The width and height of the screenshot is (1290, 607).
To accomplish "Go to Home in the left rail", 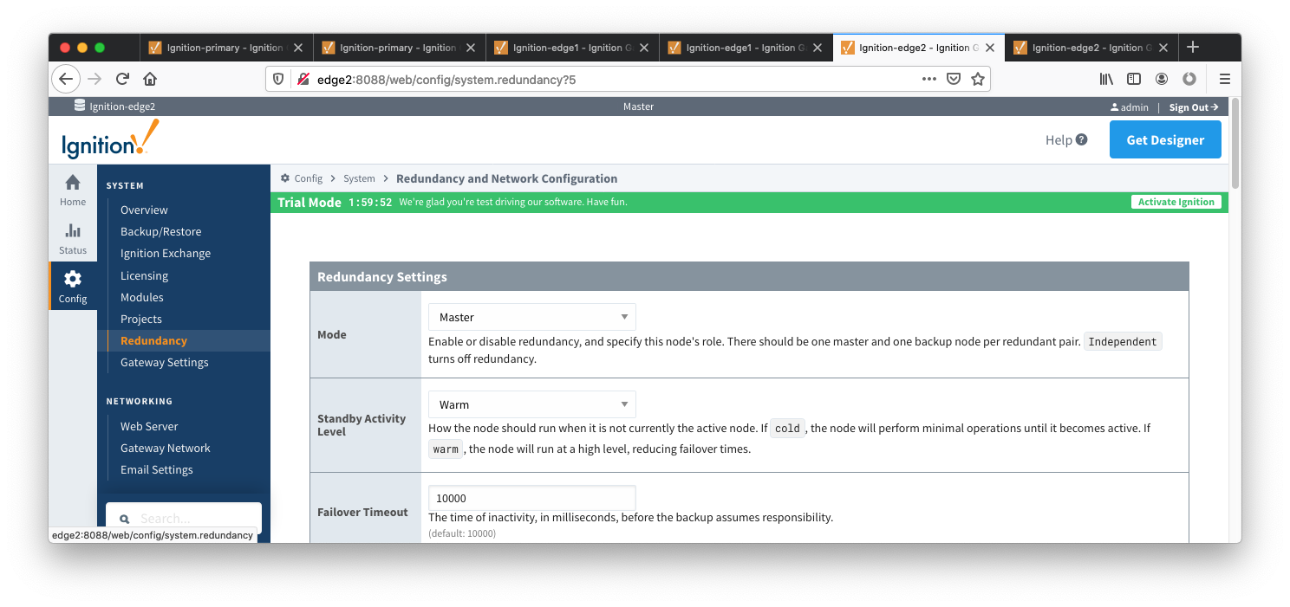I will pos(73,190).
